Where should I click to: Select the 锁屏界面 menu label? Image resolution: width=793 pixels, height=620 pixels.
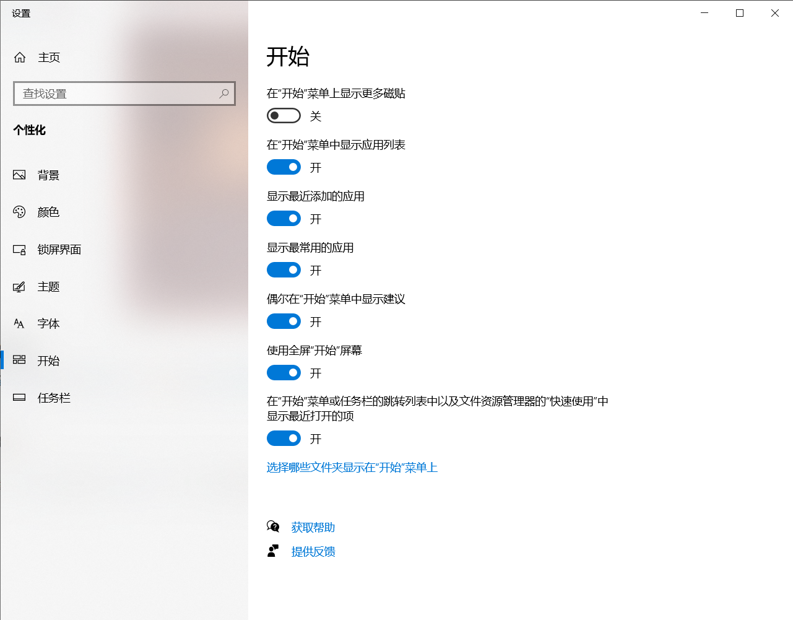click(59, 250)
